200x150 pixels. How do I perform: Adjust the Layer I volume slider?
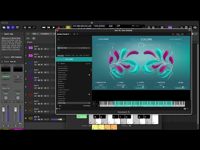(121, 87)
